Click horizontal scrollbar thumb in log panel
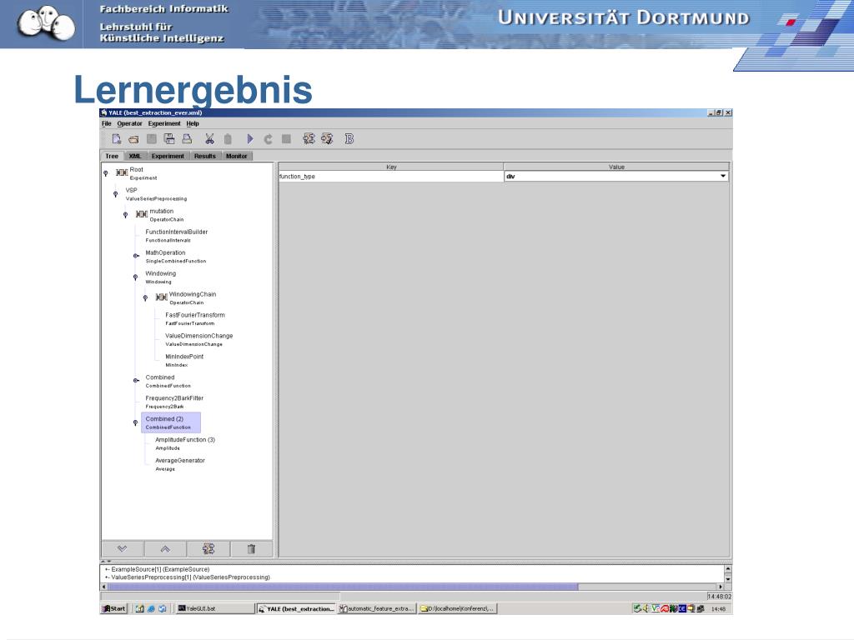 [343, 587]
